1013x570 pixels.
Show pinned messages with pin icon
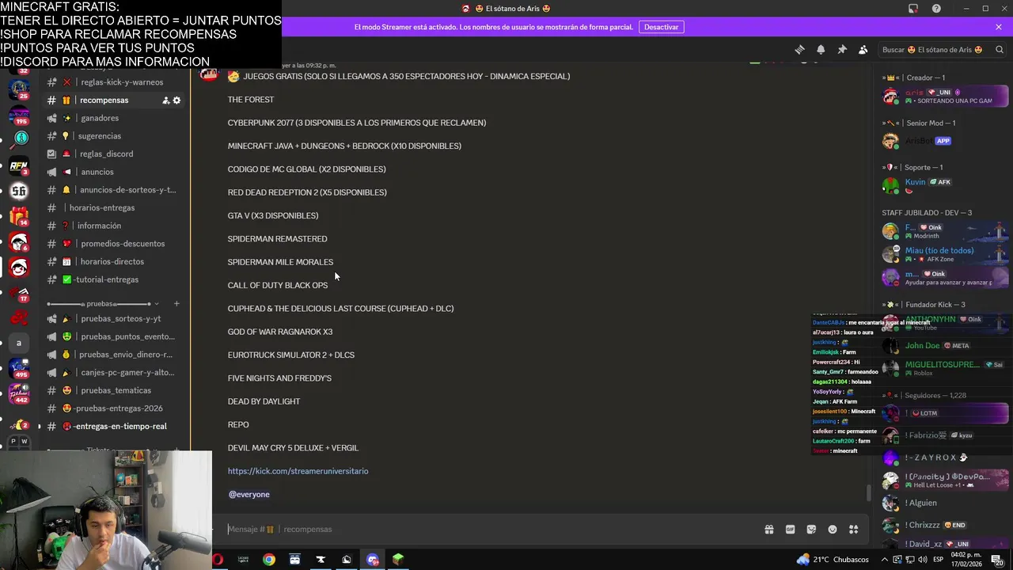[842, 50]
